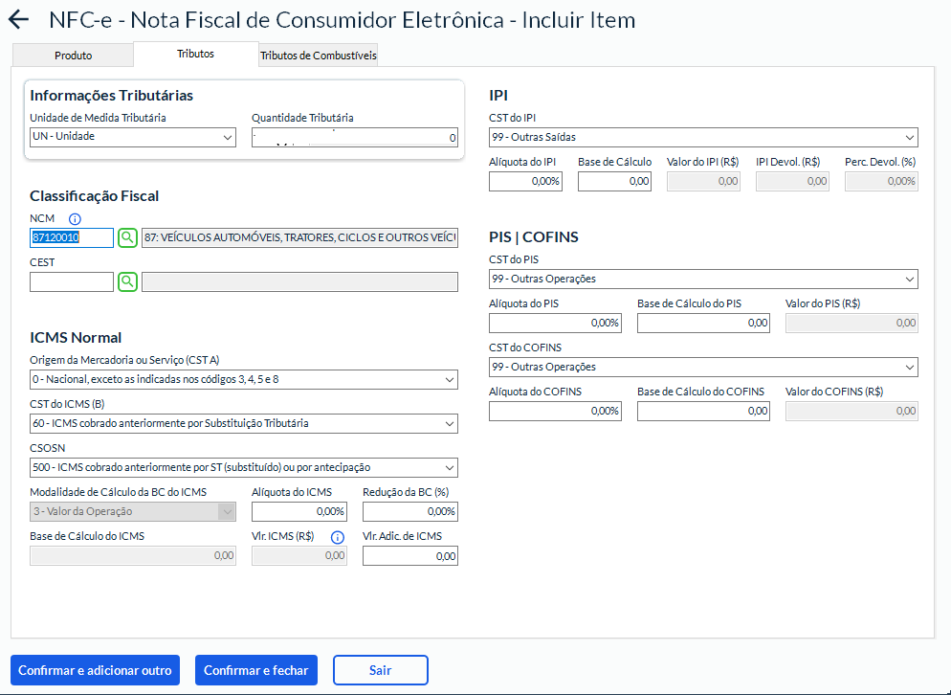
Task: Click the info icon beside NCM label
Action: tap(75, 219)
